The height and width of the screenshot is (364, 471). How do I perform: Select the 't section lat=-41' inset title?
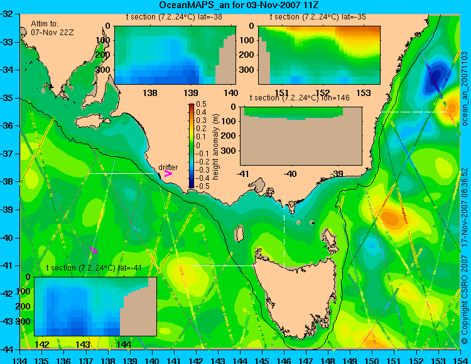pos(94,268)
